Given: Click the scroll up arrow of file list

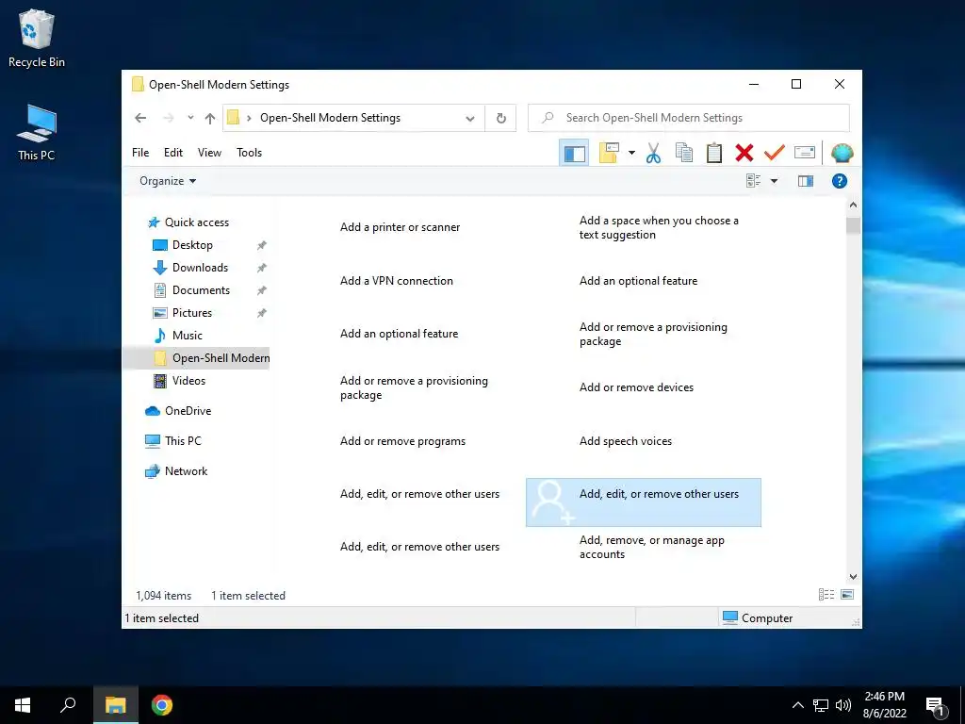Looking at the screenshot, I should click(853, 205).
